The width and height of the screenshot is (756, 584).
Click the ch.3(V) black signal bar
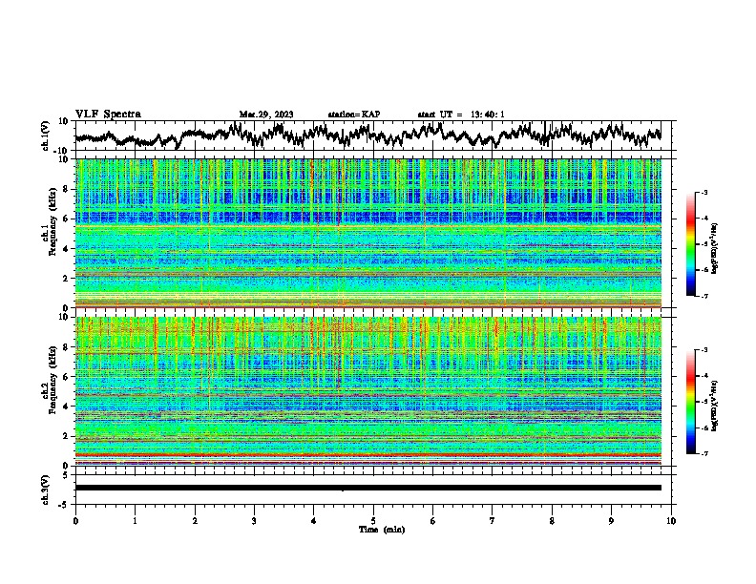tap(368, 488)
